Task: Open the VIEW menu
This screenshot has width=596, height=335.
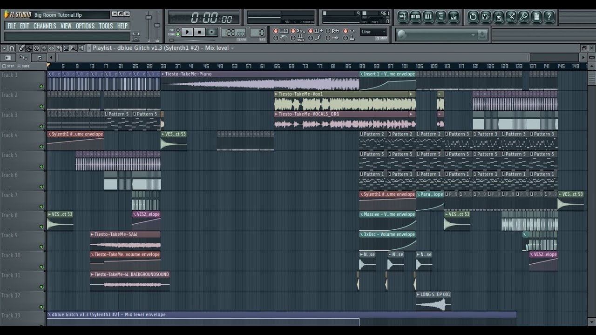Action: (x=66, y=26)
